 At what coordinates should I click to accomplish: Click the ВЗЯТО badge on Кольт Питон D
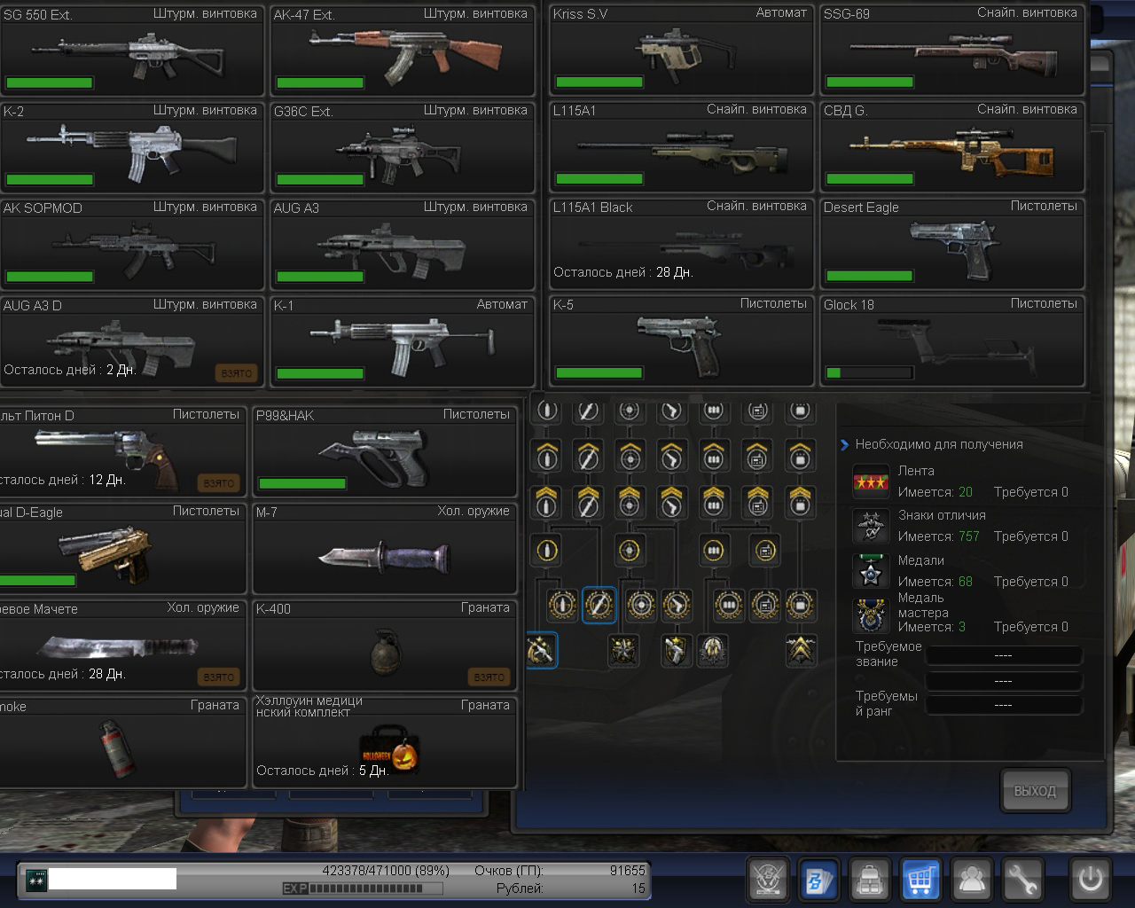coord(218,483)
